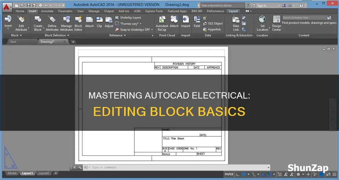Open the quick access toolbar customize dropdown
339x180 pixels.
[63, 5]
